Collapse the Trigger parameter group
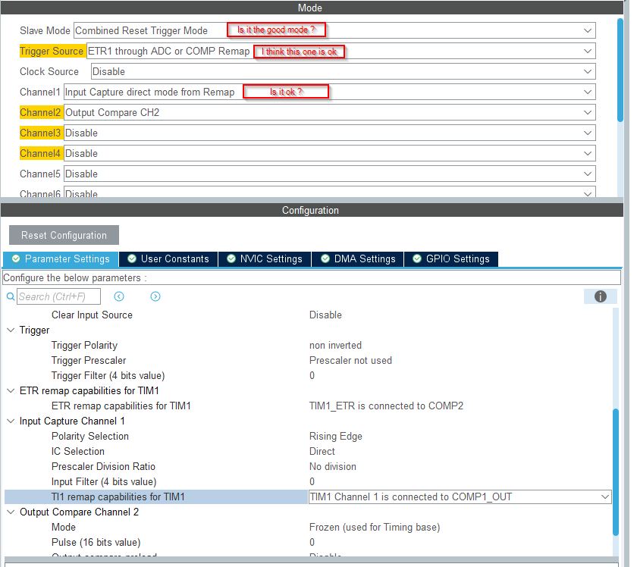Screen dimensions: 637x567 point(11,330)
